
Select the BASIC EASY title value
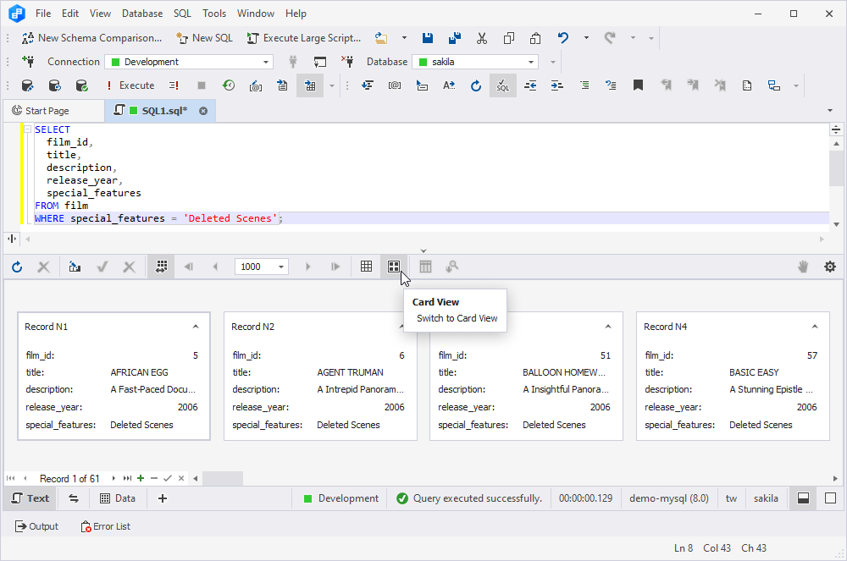(x=754, y=372)
